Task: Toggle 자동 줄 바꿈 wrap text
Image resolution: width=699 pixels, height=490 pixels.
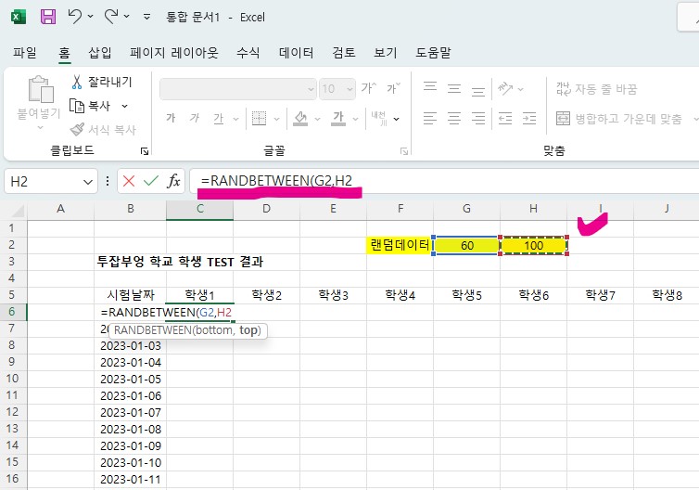Action: pyautogui.click(x=596, y=89)
